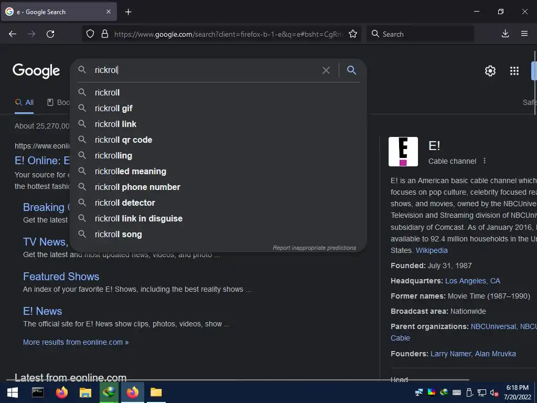The width and height of the screenshot is (537, 403).
Task: Select the 'rickroll link in disguise' suggestion
Action: (x=219, y=219)
